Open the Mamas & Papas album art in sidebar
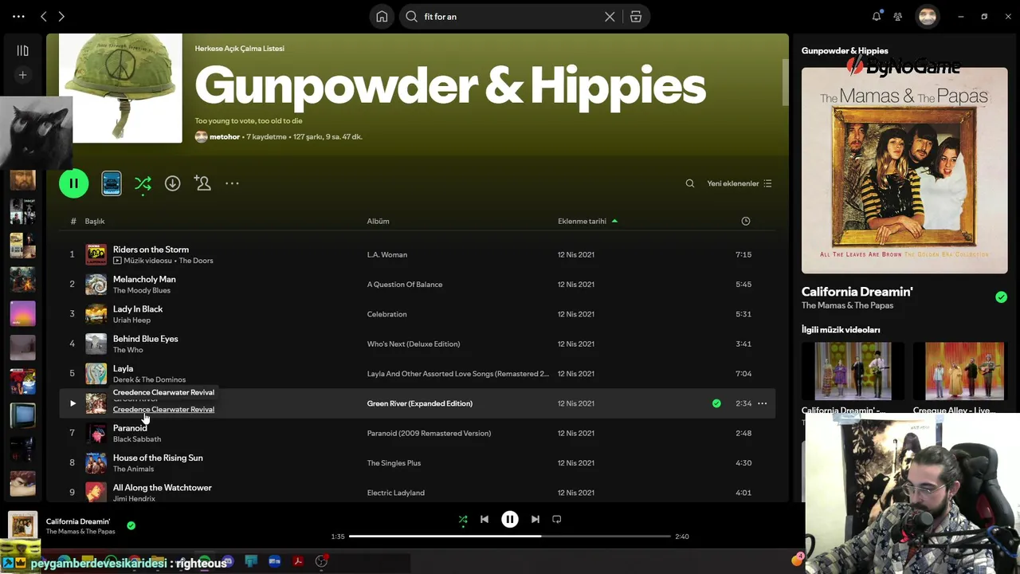Viewport: 1020px width, 574px height. click(x=904, y=170)
